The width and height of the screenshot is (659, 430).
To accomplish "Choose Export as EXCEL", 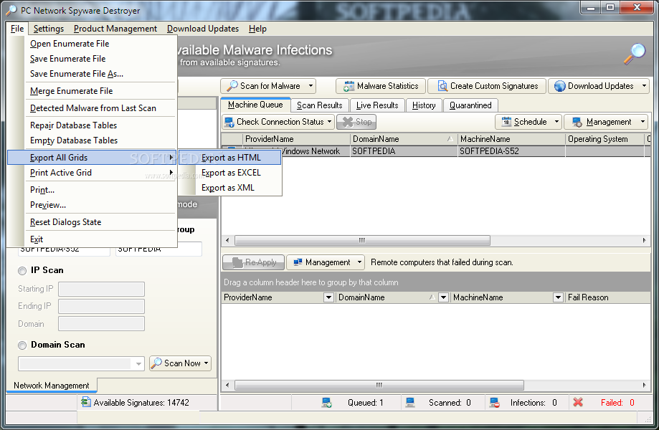I will click(x=230, y=173).
